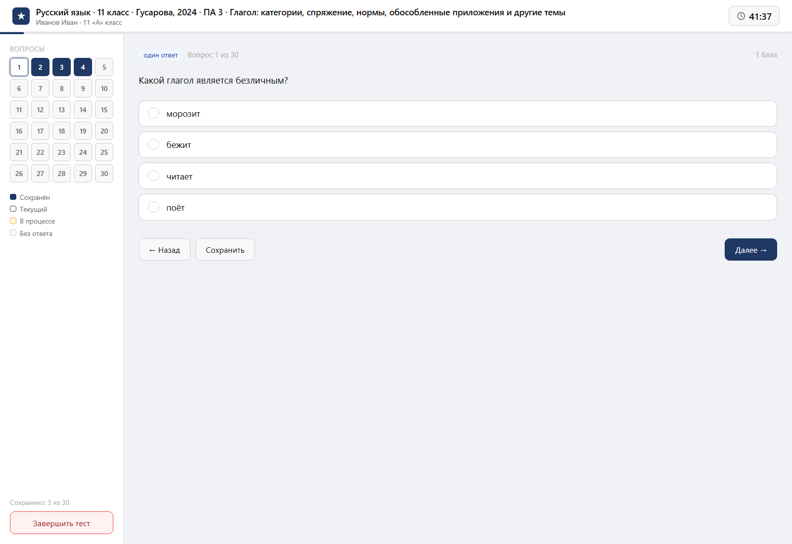Select the answer «бежит»
792x544 pixels.
(457, 145)
